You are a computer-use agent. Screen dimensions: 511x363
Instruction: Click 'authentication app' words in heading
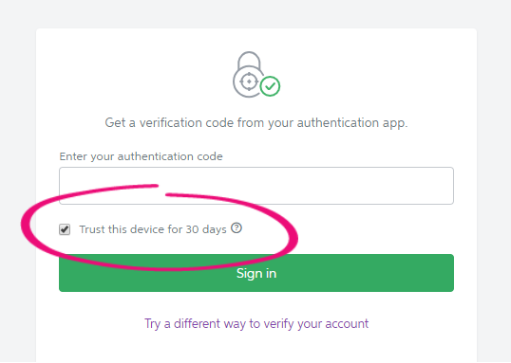351,123
